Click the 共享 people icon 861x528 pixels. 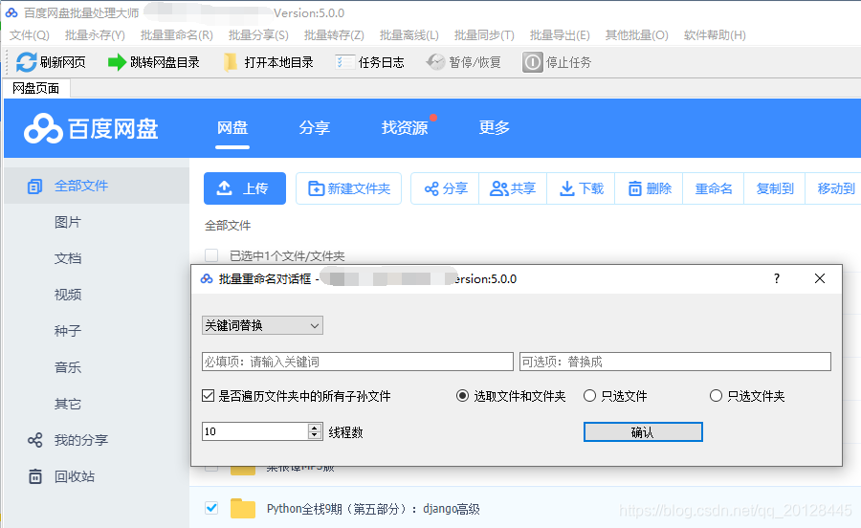[498, 188]
